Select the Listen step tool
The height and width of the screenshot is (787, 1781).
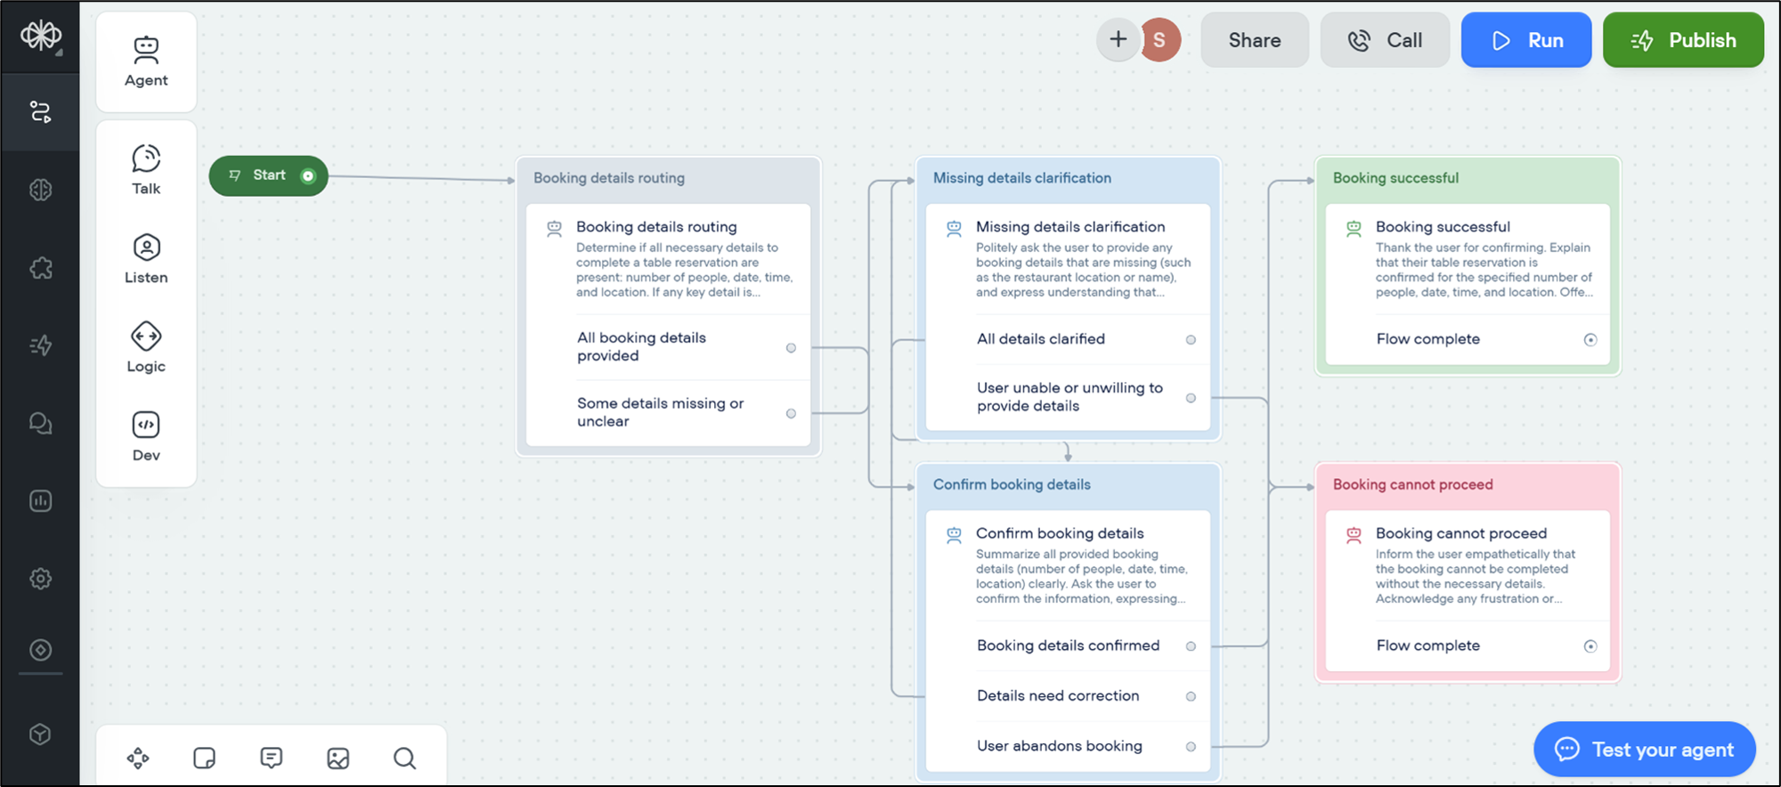point(146,258)
